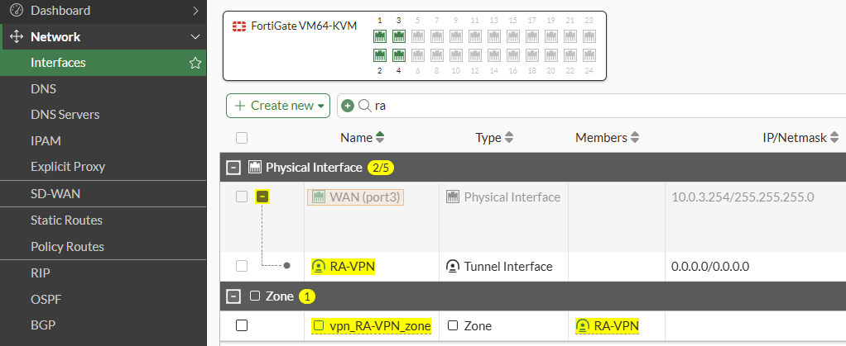Expand the Dashboard chevron arrow
846x346 pixels.
(x=195, y=10)
